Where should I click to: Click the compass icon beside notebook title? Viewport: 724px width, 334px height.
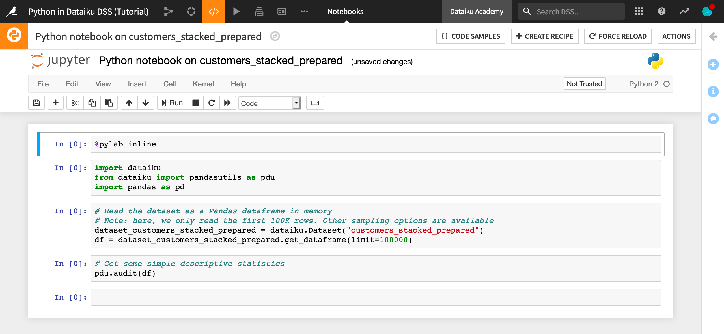(x=275, y=36)
